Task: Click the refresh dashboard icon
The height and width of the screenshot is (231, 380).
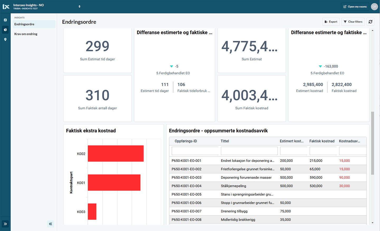Action: (x=370, y=22)
